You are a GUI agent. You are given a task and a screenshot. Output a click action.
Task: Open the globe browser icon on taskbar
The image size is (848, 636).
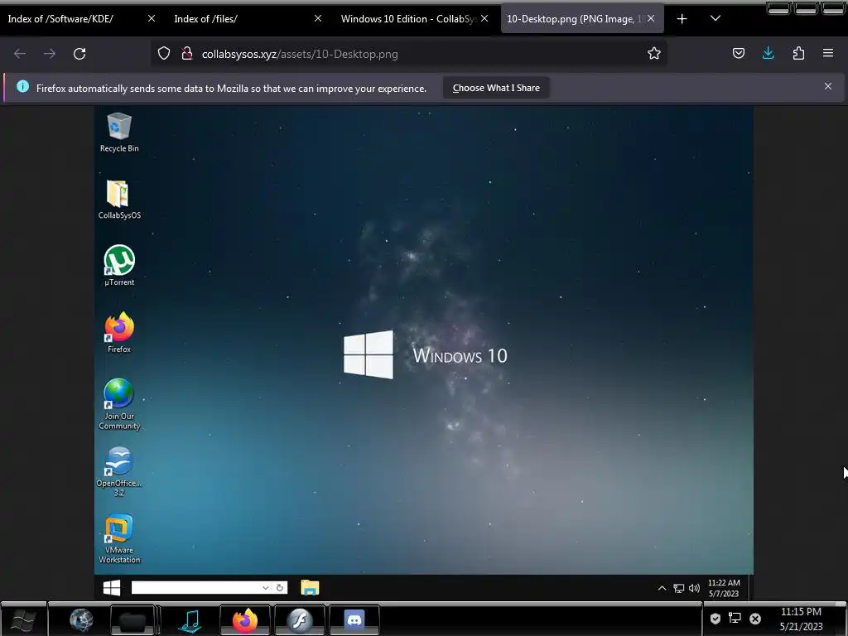[81, 619]
